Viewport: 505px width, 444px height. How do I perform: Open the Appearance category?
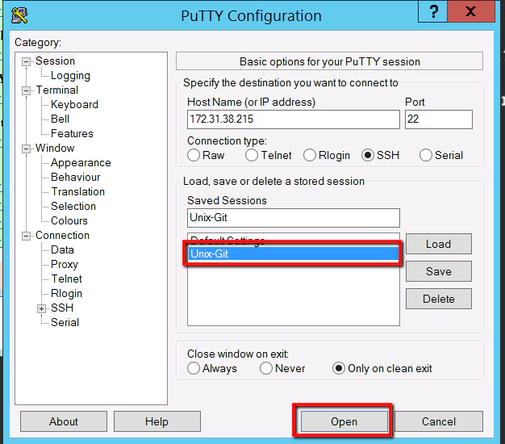click(x=81, y=163)
